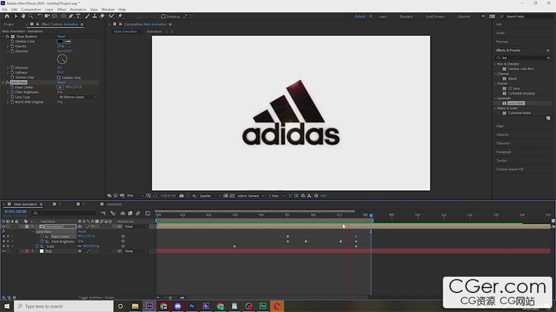Screen dimensions: 556x312
Task: Click the red label color of BG layer
Action: (27, 251)
